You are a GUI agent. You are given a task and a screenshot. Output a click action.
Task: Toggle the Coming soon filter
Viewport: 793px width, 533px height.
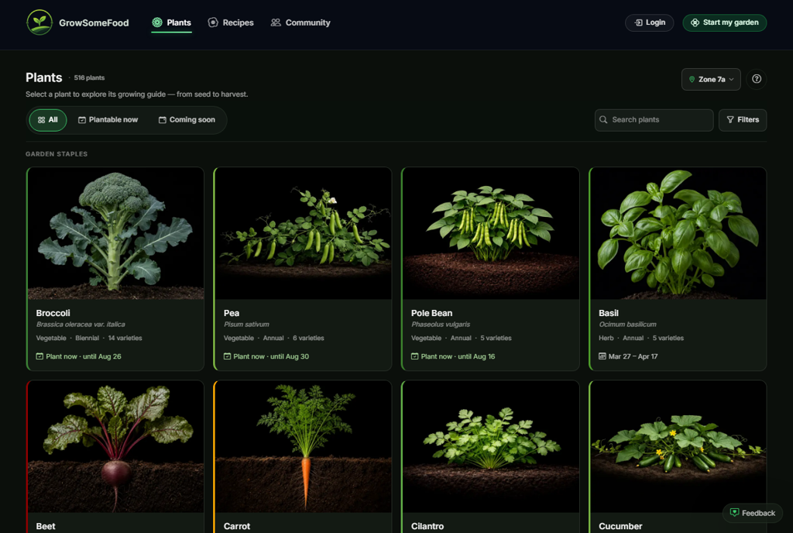pyautogui.click(x=187, y=120)
